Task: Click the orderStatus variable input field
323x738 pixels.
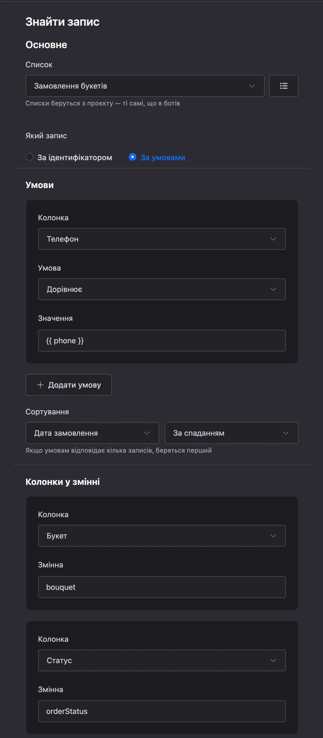Action: pyautogui.click(x=162, y=711)
